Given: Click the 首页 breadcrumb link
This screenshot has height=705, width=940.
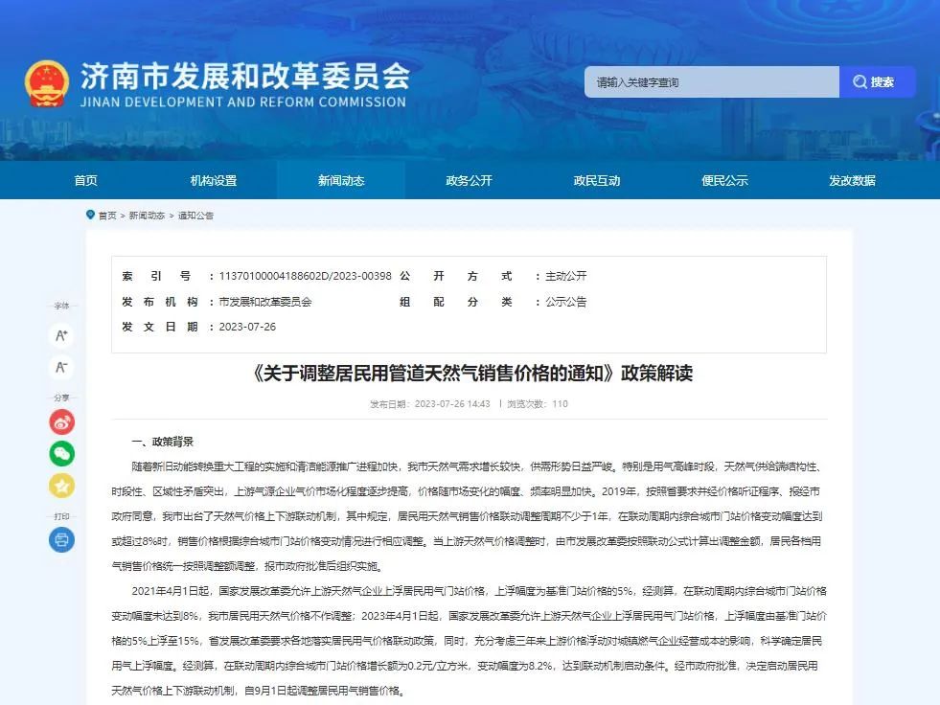Looking at the screenshot, I should (105, 215).
